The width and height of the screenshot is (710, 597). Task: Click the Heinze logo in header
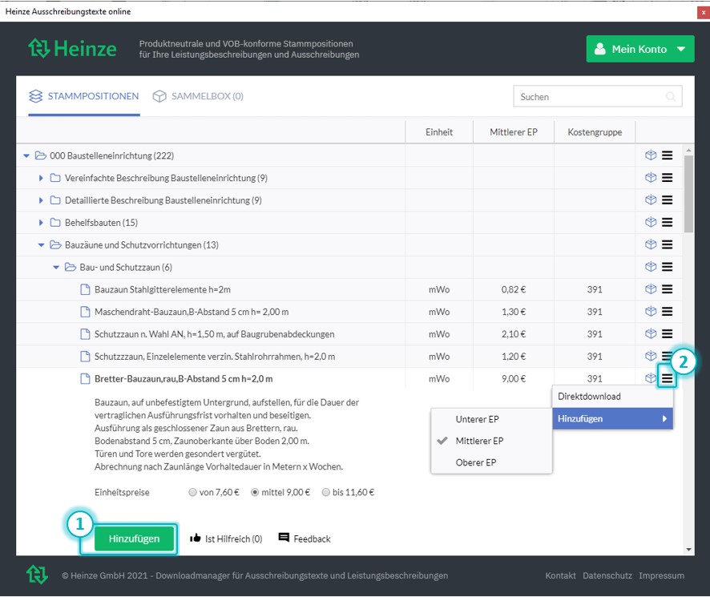(x=72, y=48)
